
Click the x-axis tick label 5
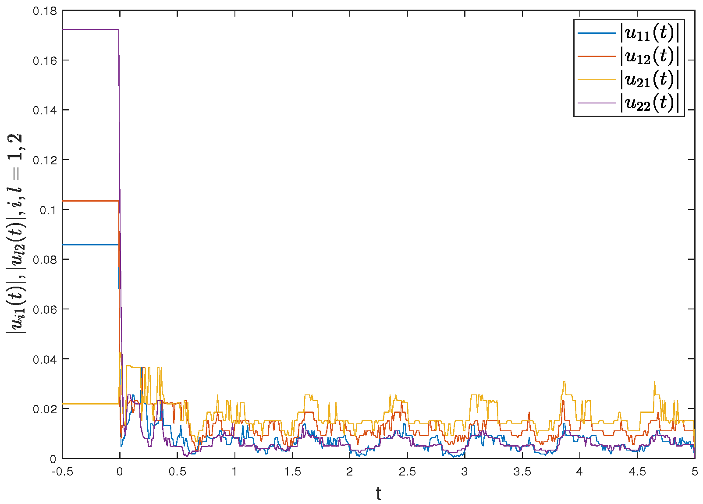point(695,472)
